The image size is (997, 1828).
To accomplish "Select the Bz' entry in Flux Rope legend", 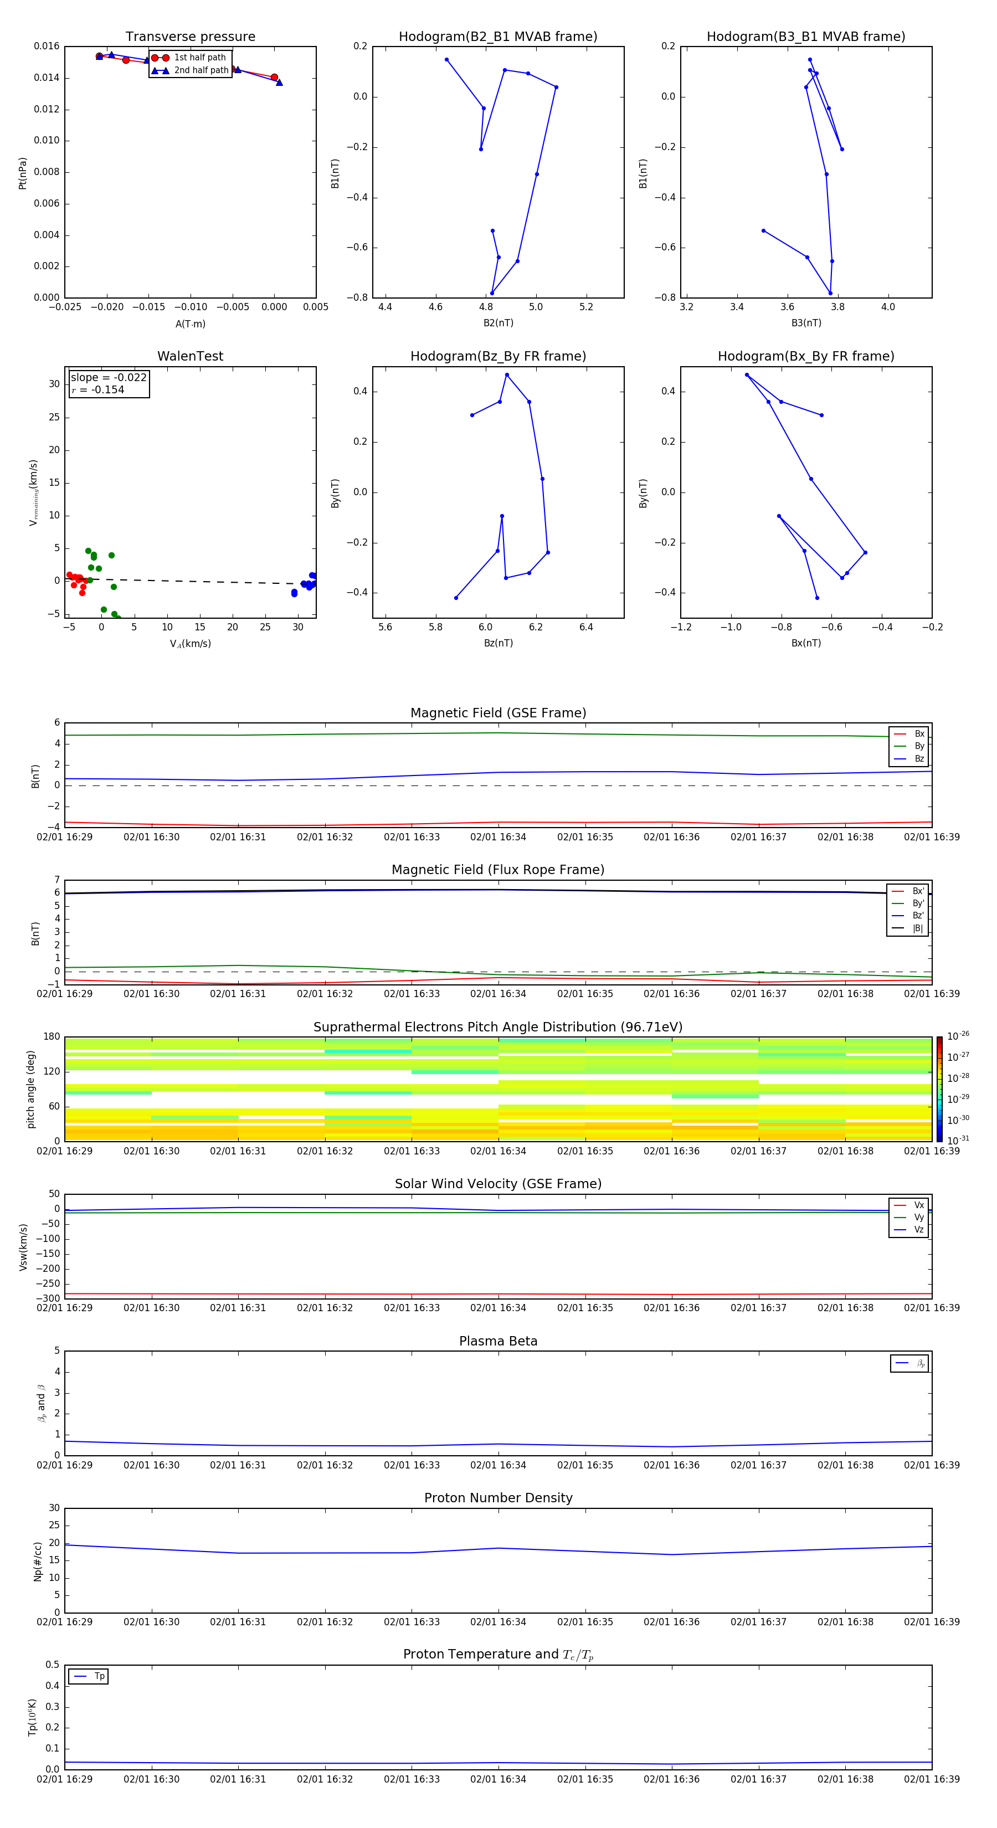I will [908, 916].
